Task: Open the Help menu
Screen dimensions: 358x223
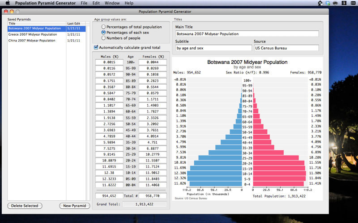Action: (129, 3)
